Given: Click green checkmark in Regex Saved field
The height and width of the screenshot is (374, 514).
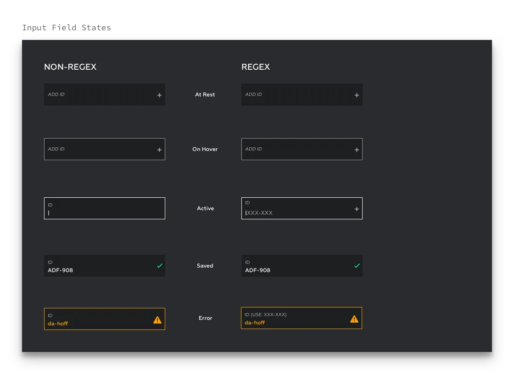Looking at the screenshot, I should click(357, 266).
